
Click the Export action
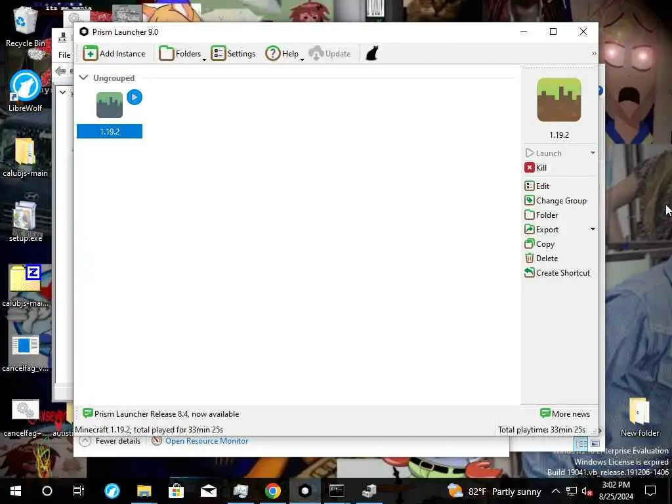tap(541, 230)
